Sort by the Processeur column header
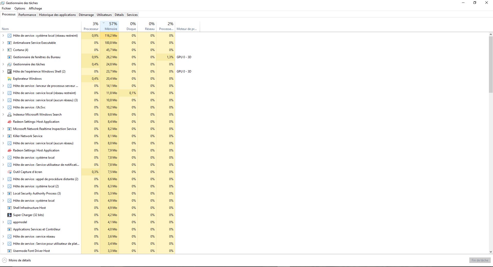Viewport: 493px width, 267px height. click(x=91, y=26)
